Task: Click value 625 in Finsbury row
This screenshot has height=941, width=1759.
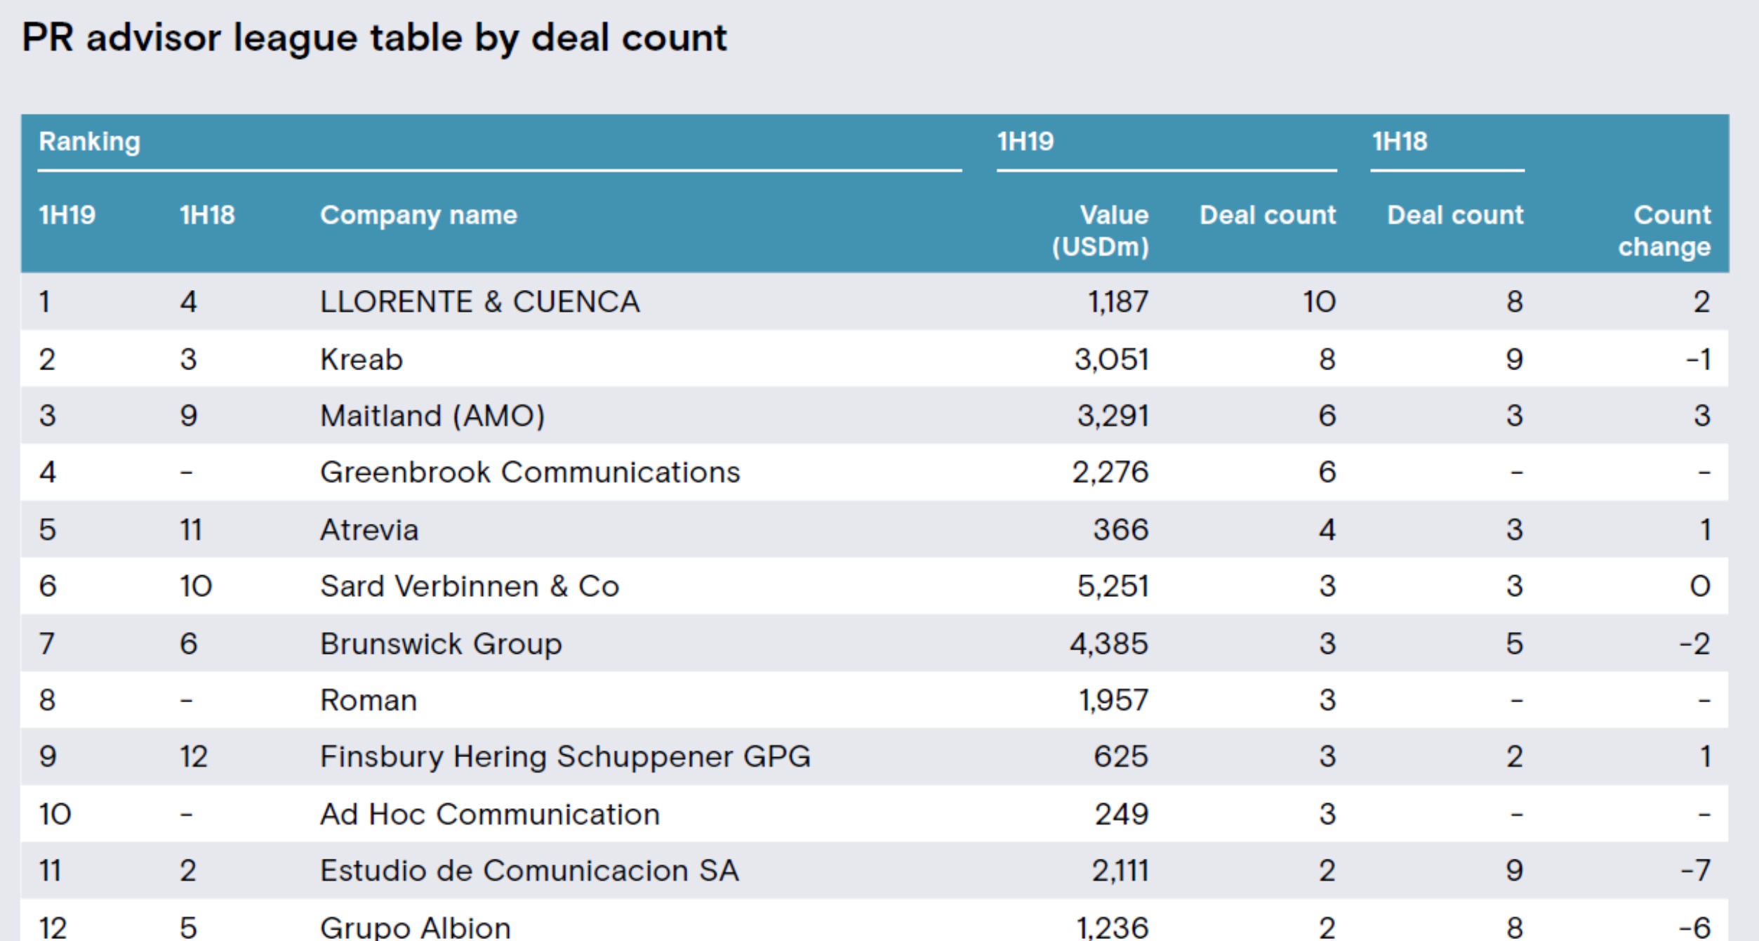Action: coord(1121,757)
